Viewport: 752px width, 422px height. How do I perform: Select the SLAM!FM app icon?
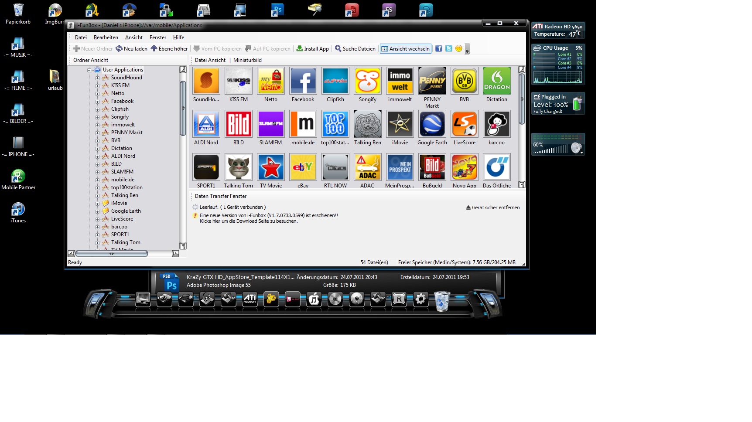(x=271, y=124)
